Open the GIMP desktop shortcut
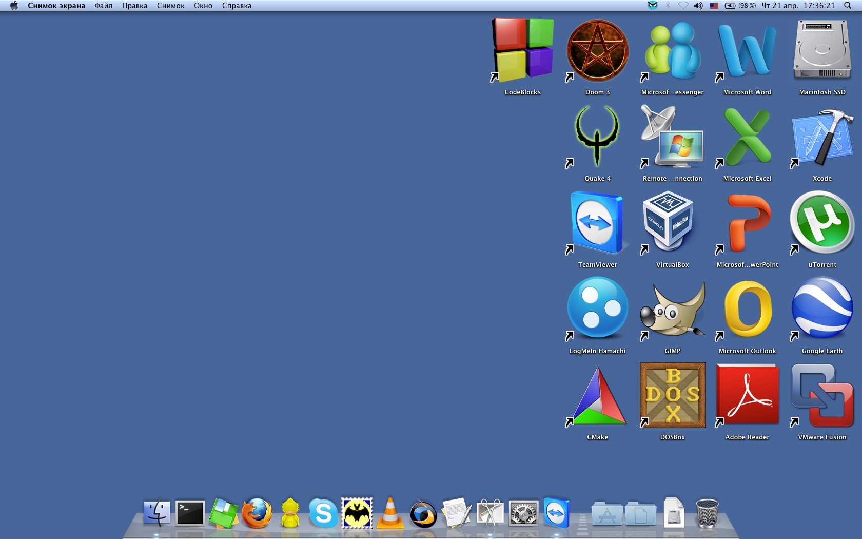 coord(672,310)
